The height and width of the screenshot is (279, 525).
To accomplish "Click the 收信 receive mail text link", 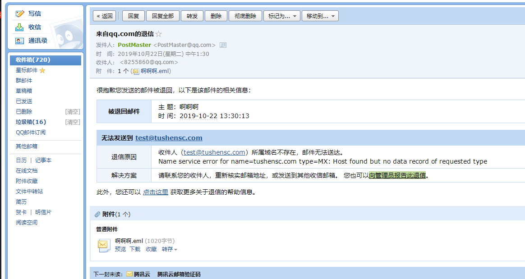I will click(35, 27).
